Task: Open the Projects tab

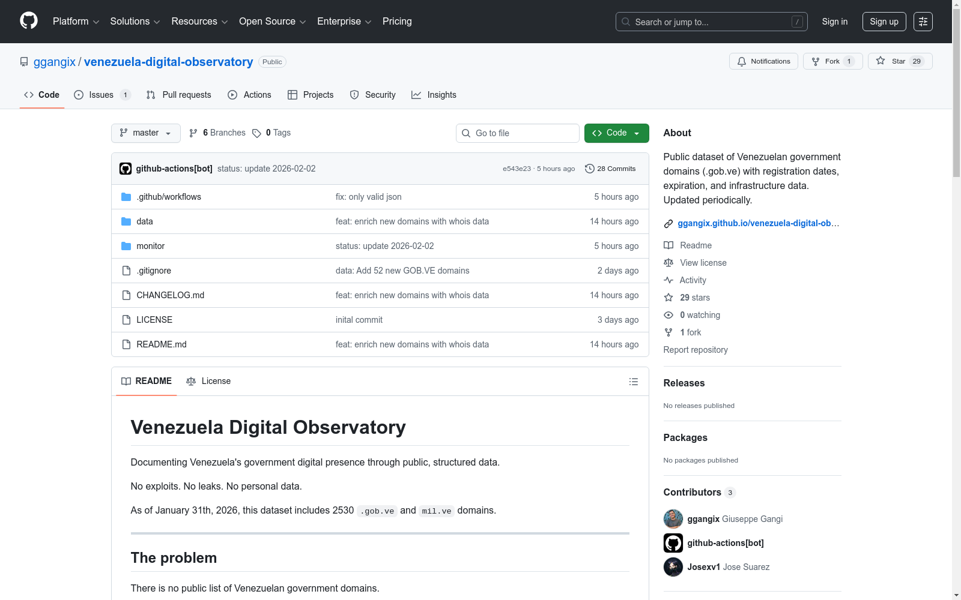Action: 311,95
